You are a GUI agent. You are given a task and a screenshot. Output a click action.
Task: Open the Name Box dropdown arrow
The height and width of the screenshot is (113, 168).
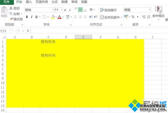click(10, 31)
